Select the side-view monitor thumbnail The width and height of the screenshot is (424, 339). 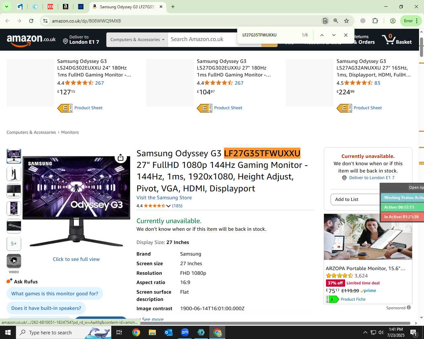14,173
